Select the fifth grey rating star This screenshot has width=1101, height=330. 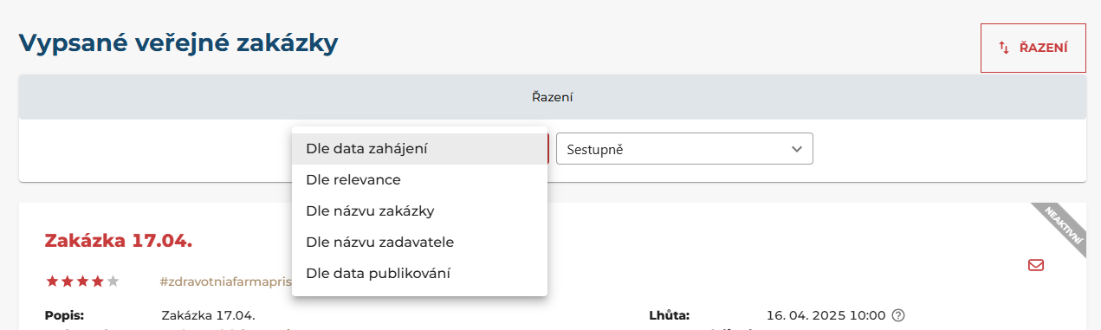[113, 281]
